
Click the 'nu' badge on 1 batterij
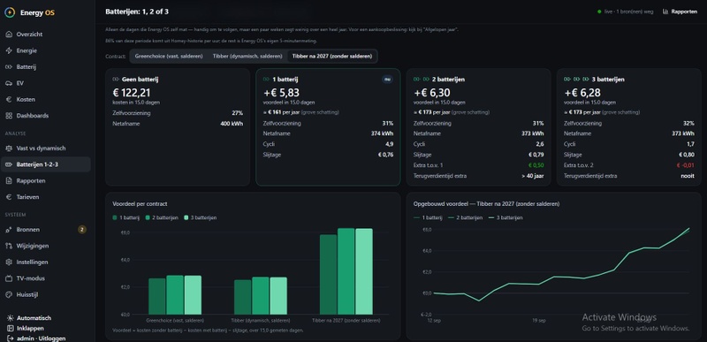(x=387, y=80)
